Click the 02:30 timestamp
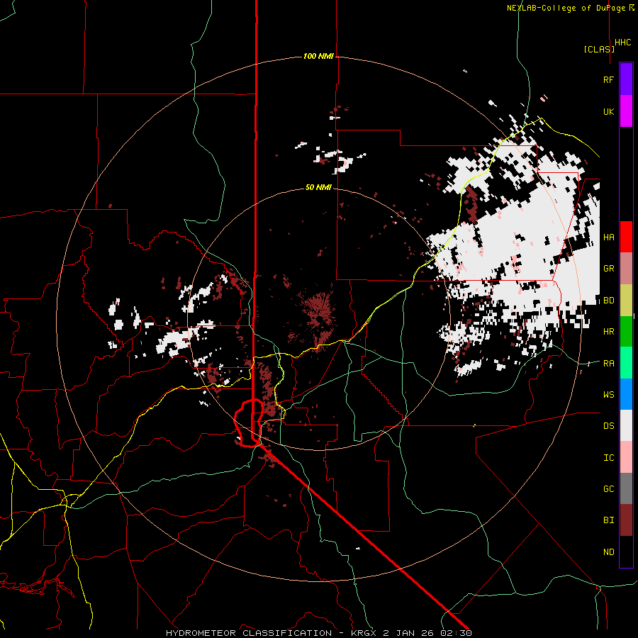638x638 pixels. [456, 633]
